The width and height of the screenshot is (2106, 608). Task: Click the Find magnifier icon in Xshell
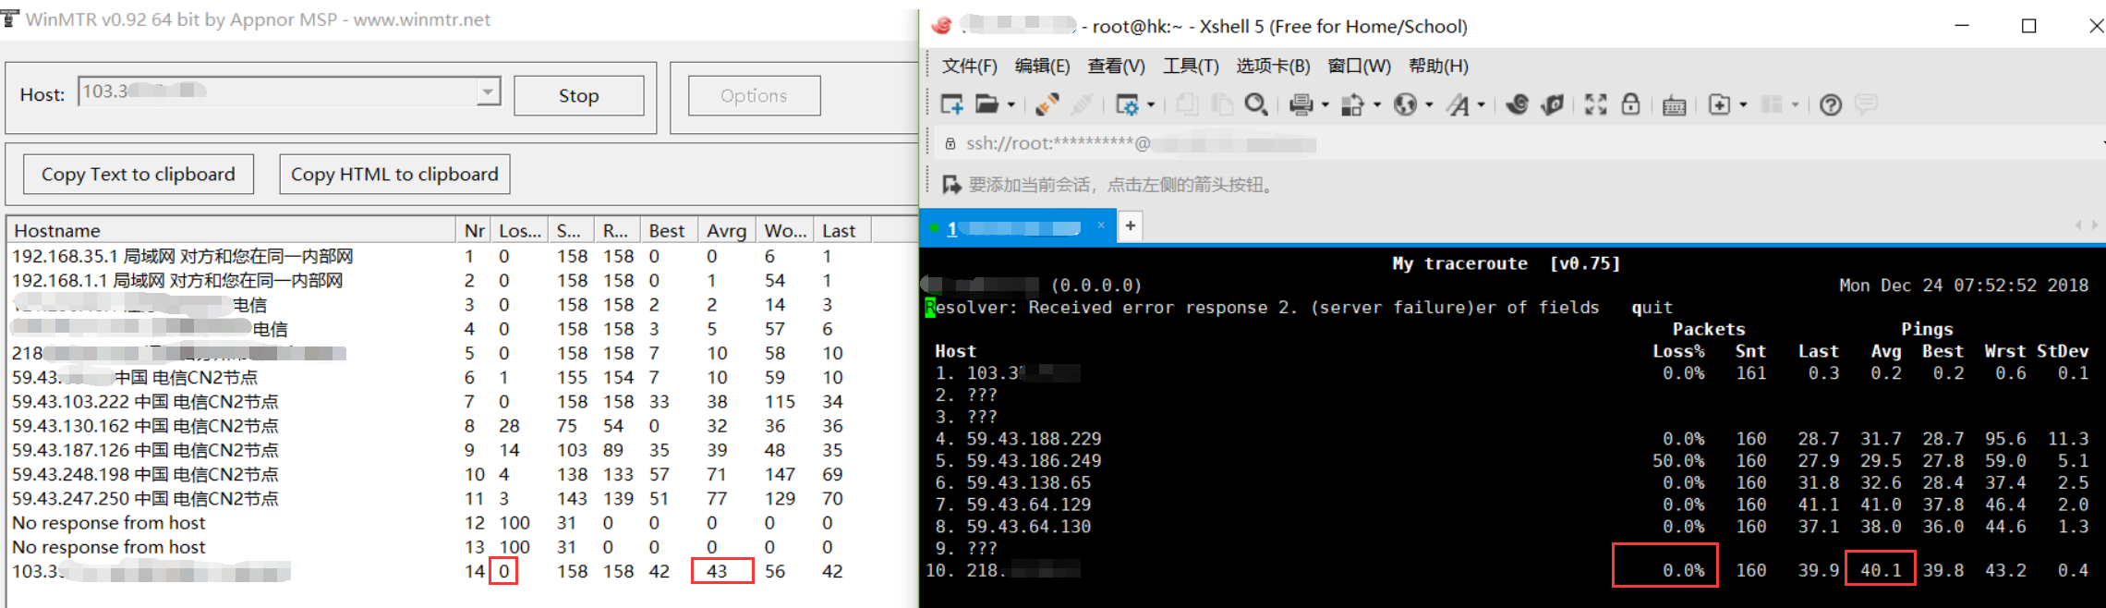[1256, 104]
